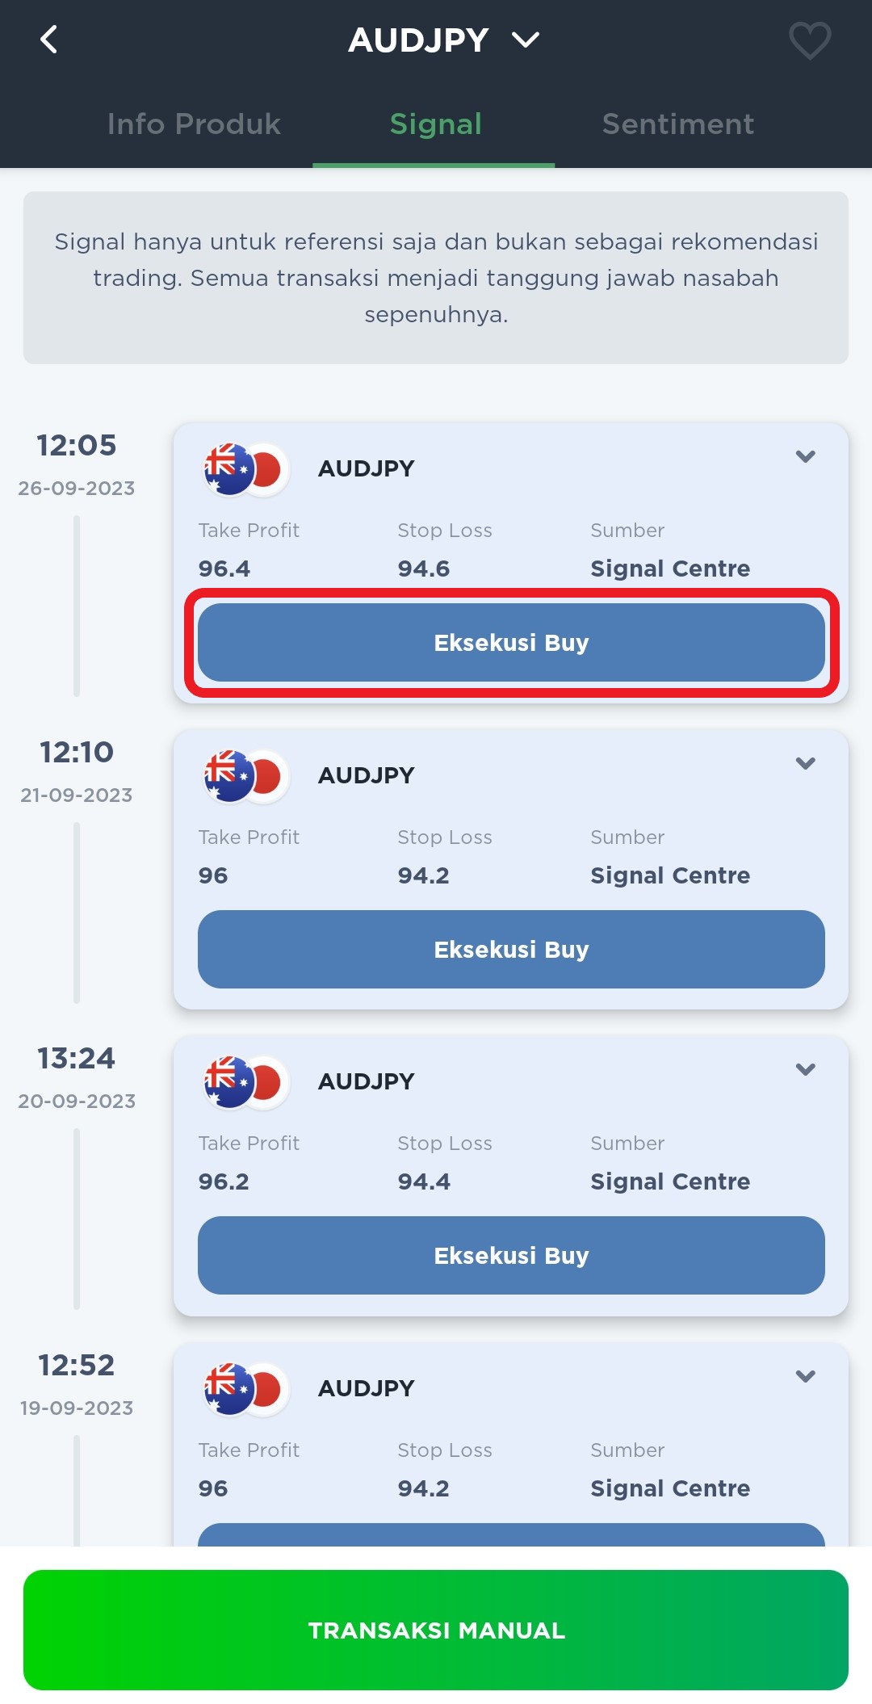Switch to the Info Produk tab
This screenshot has height=1704, width=872.
(x=194, y=124)
